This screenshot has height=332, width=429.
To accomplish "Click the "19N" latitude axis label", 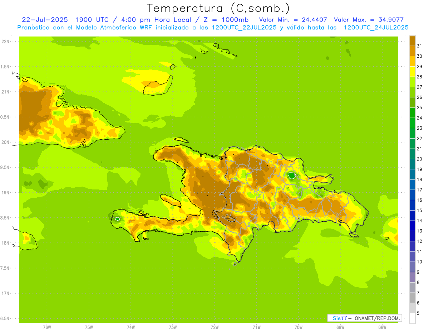I will [5, 193].
